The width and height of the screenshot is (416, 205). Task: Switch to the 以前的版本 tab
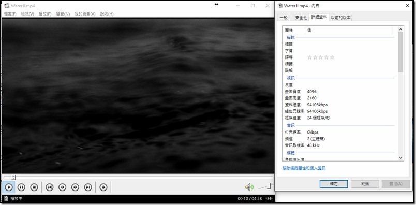[340, 18]
